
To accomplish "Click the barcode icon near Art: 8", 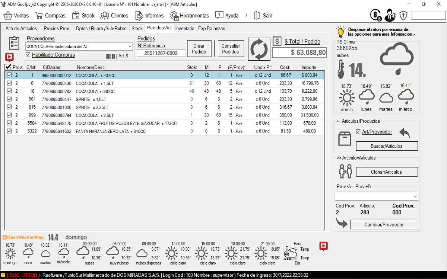I will 111,56.
